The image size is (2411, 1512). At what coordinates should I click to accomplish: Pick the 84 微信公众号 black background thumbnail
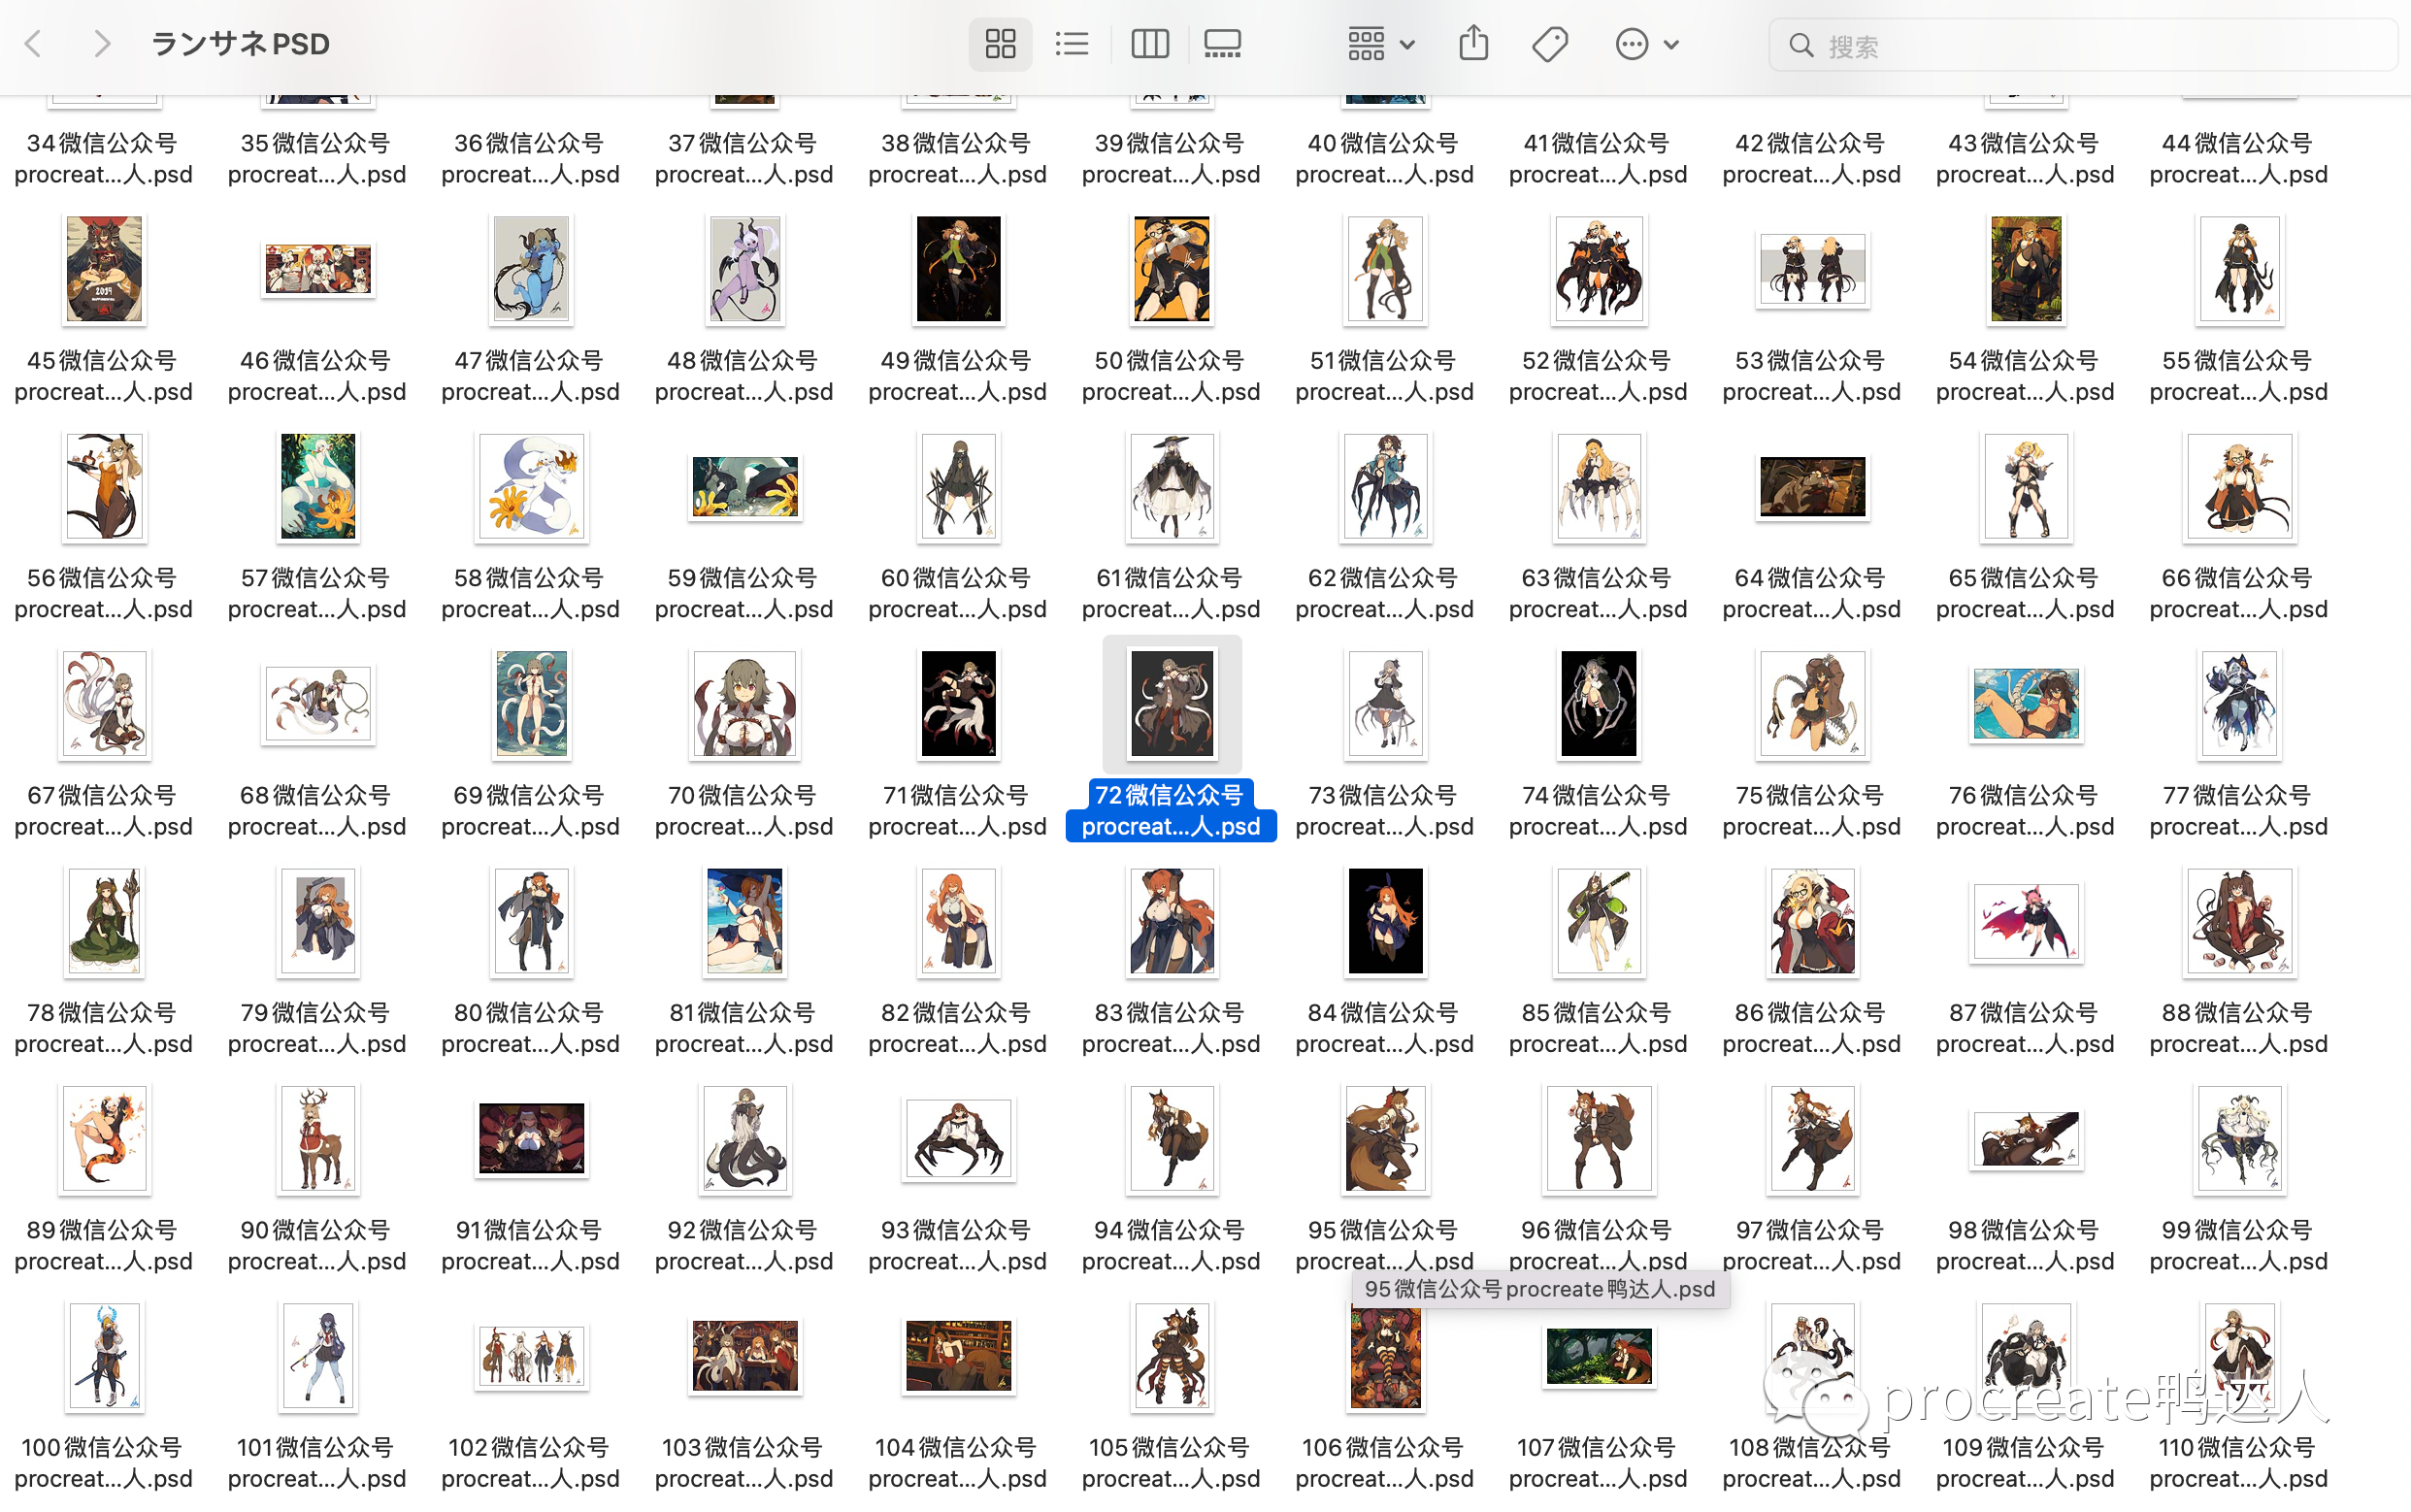pyautogui.click(x=1385, y=922)
